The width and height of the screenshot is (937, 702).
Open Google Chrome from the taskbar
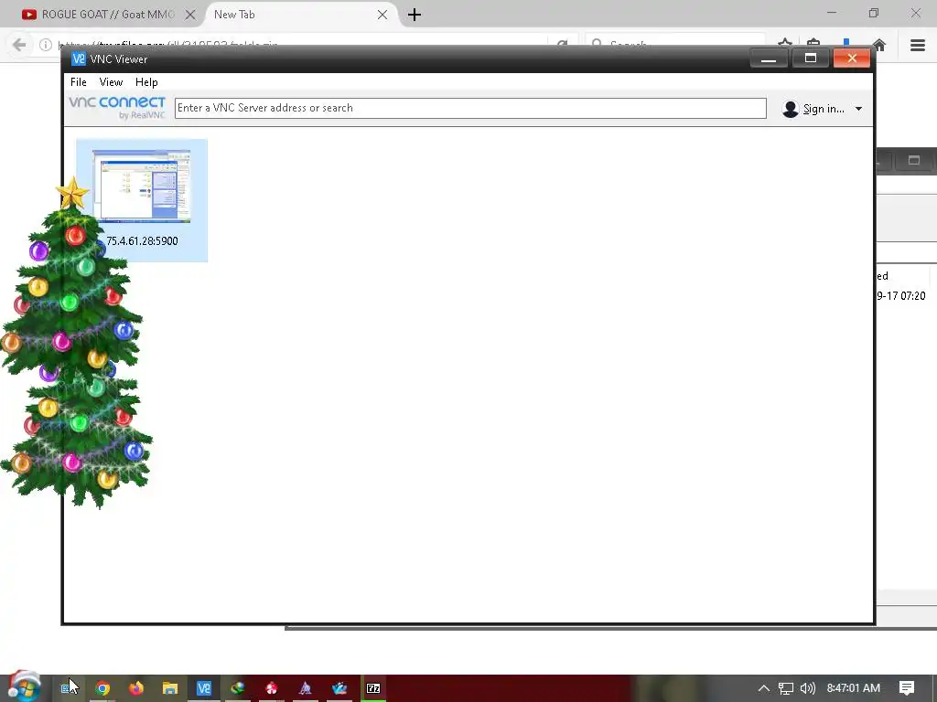pos(102,688)
